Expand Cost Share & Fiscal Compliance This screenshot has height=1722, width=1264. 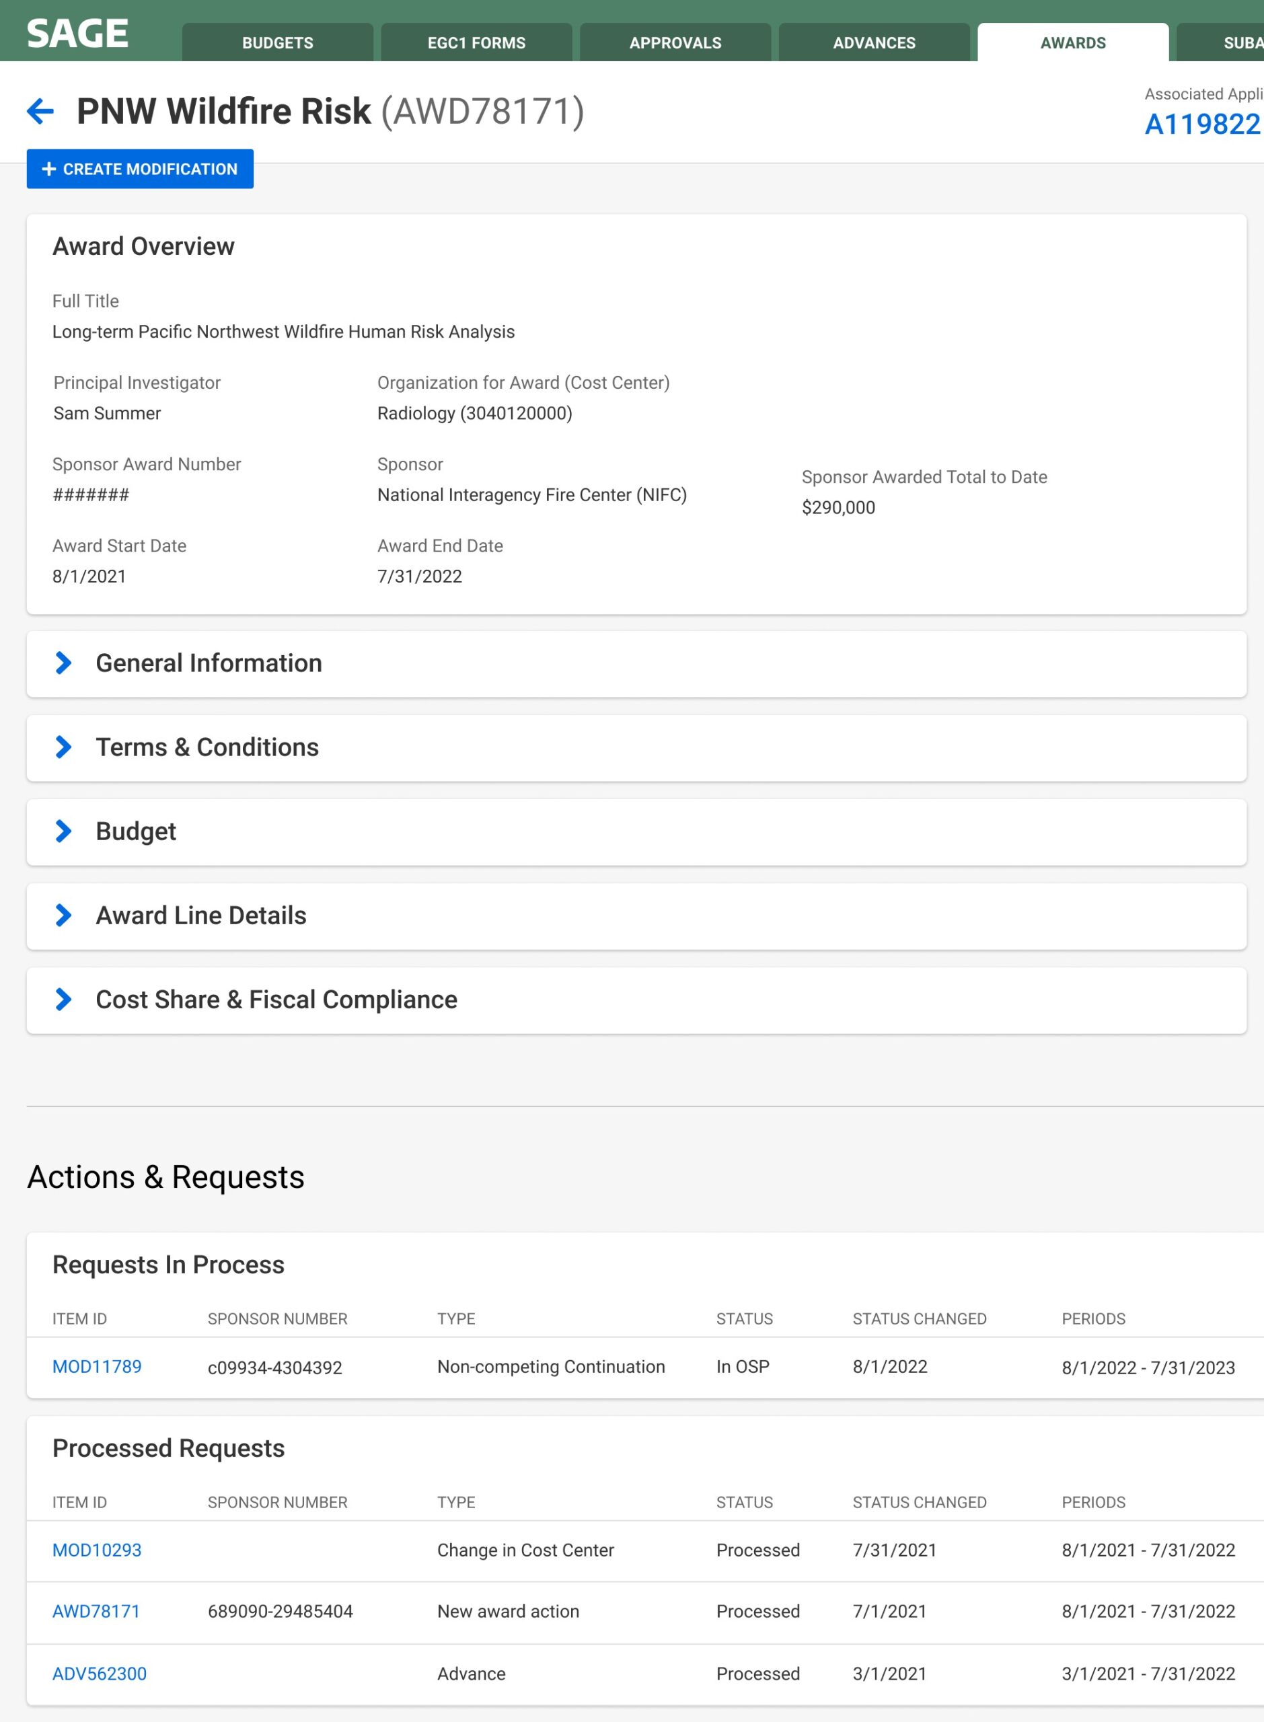63,999
